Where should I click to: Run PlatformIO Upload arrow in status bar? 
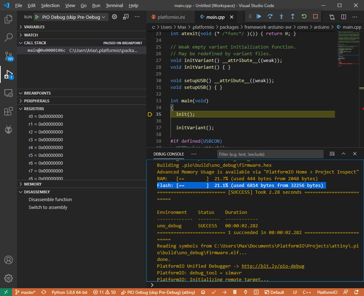[224, 292]
